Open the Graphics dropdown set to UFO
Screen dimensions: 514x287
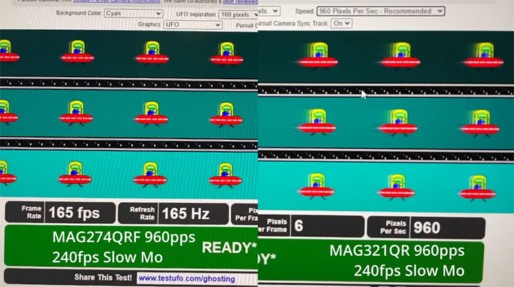coord(193,24)
